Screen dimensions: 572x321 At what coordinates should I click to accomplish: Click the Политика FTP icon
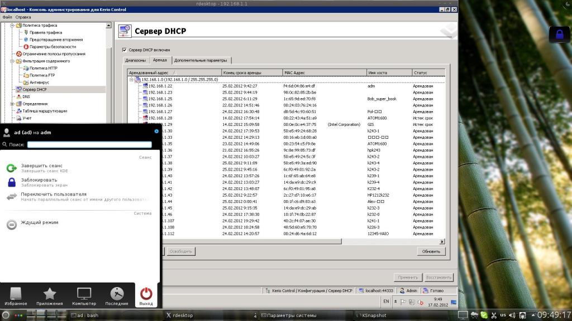[x=26, y=75]
